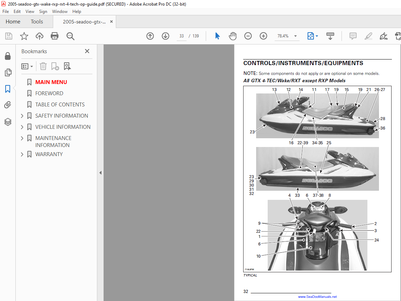Switch to the Tools tab
Image resolution: width=401 pixels, height=301 pixels.
(x=37, y=22)
